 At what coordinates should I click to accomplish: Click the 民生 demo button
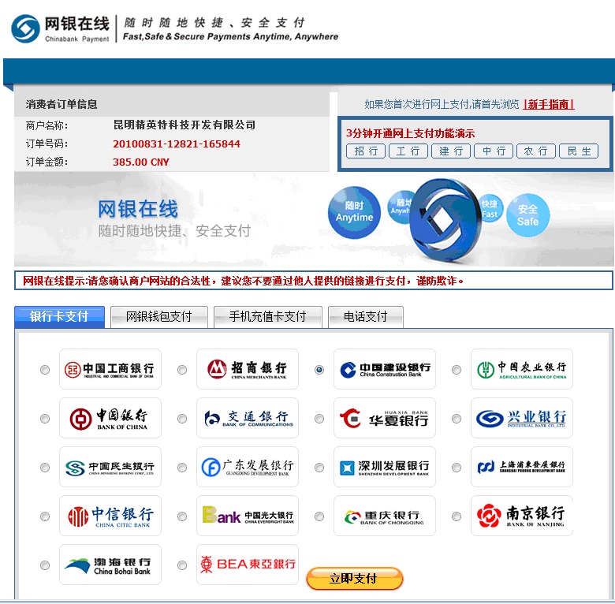point(578,151)
